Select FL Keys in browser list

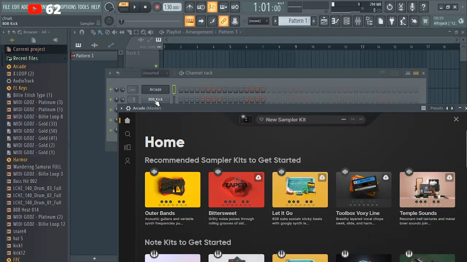[20, 88]
